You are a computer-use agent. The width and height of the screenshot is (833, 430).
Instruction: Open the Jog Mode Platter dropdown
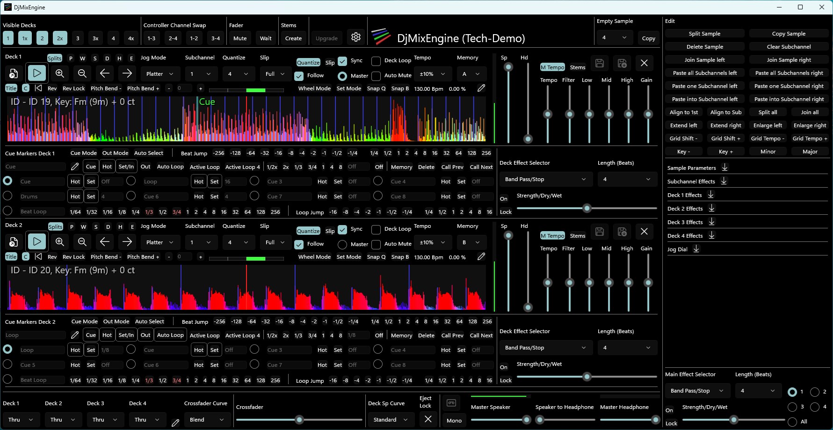coord(160,73)
